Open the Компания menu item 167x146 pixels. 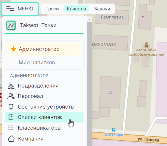tap(44, 139)
